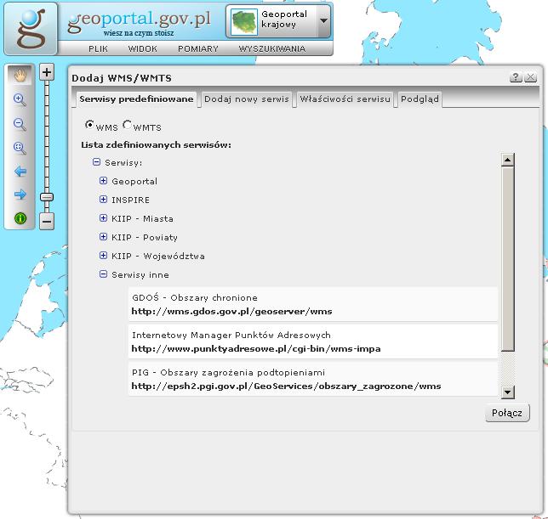Click the zoom to full extent magnifier
Viewport: 548px width, 519px height.
[x=20, y=148]
